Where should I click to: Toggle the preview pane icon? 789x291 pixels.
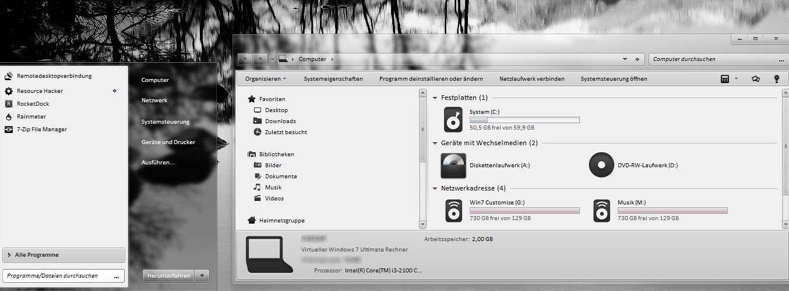(756, 79)
